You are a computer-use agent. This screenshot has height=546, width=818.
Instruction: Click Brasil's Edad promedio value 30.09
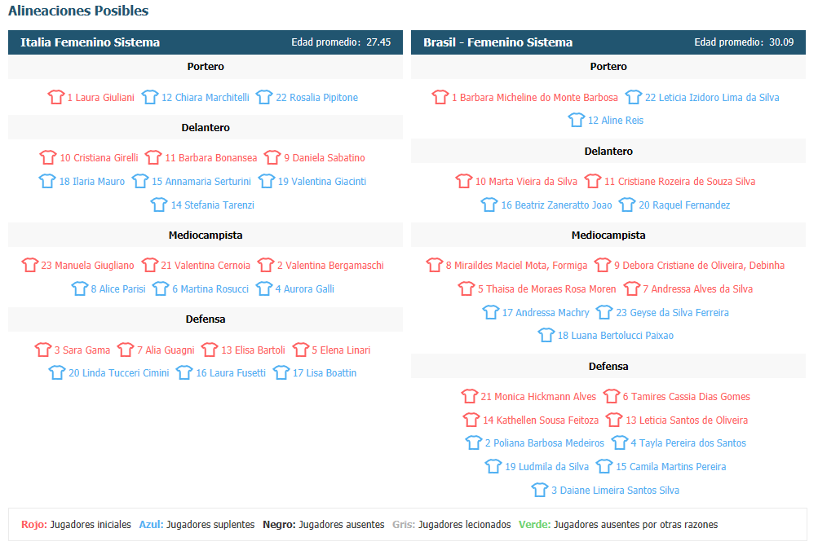point(781,42)
